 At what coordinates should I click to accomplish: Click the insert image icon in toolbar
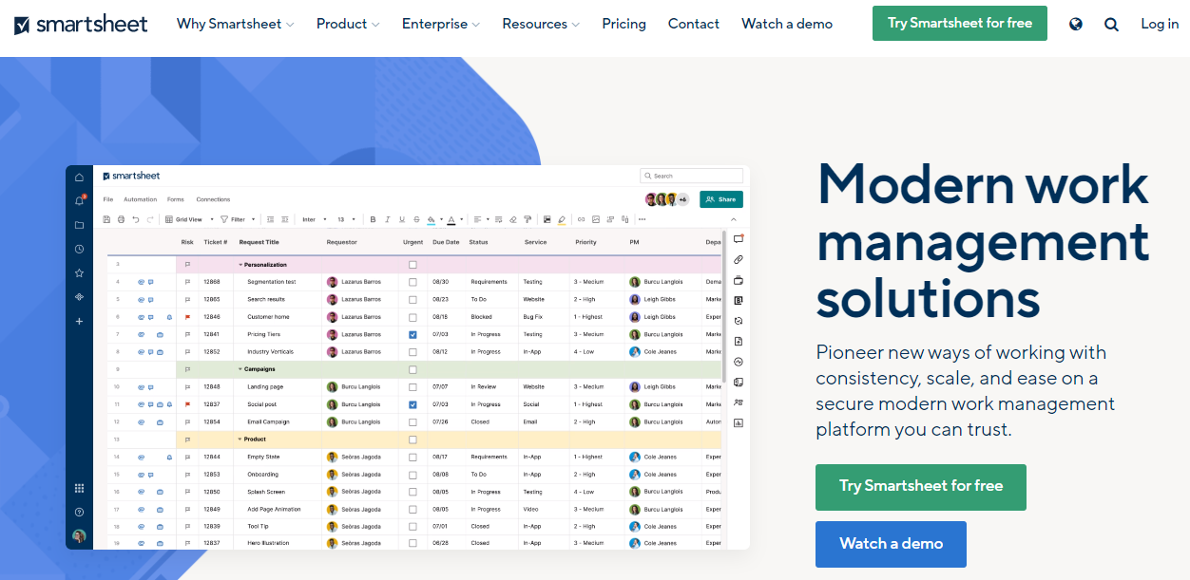point(596,219)
